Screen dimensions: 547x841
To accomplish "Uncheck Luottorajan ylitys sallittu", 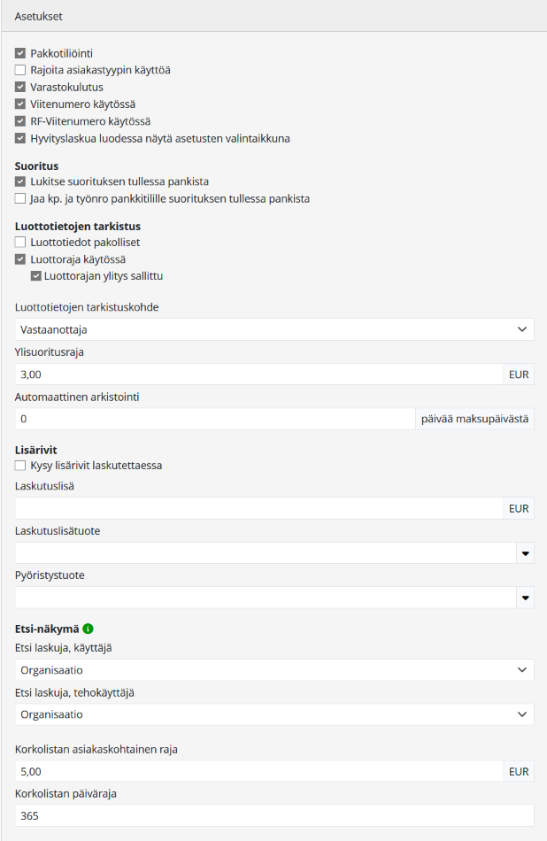I will [36, 276].
